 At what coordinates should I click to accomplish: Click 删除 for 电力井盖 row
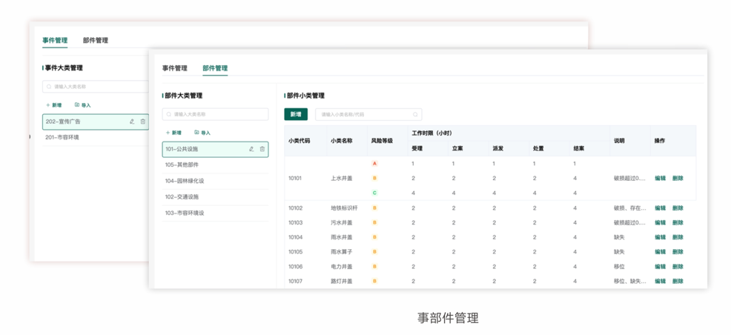click(x=678, y=267)
